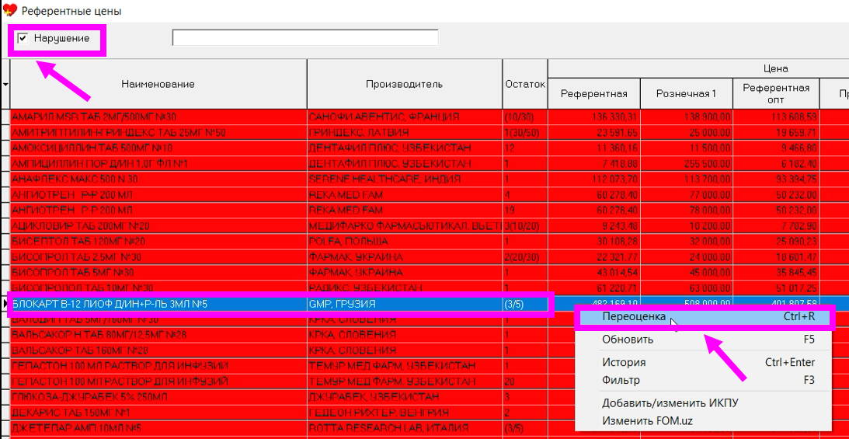Click wholesale price 25 090,23 cell

(x=777, y=242)
